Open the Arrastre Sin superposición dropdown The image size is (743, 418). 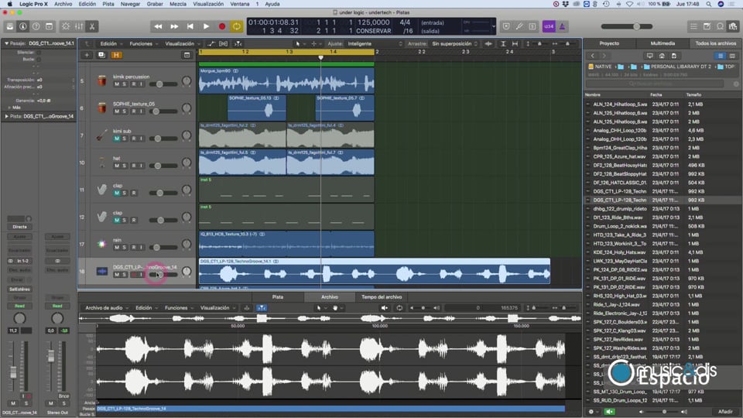(x=454, y=43)
